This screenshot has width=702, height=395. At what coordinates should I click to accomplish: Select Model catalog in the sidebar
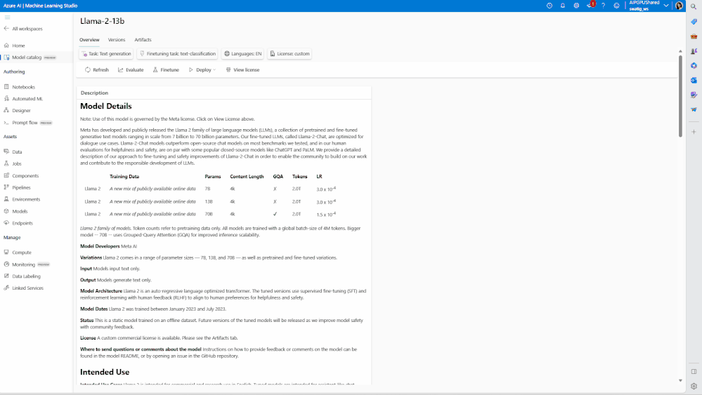click(x=30, y=58)
